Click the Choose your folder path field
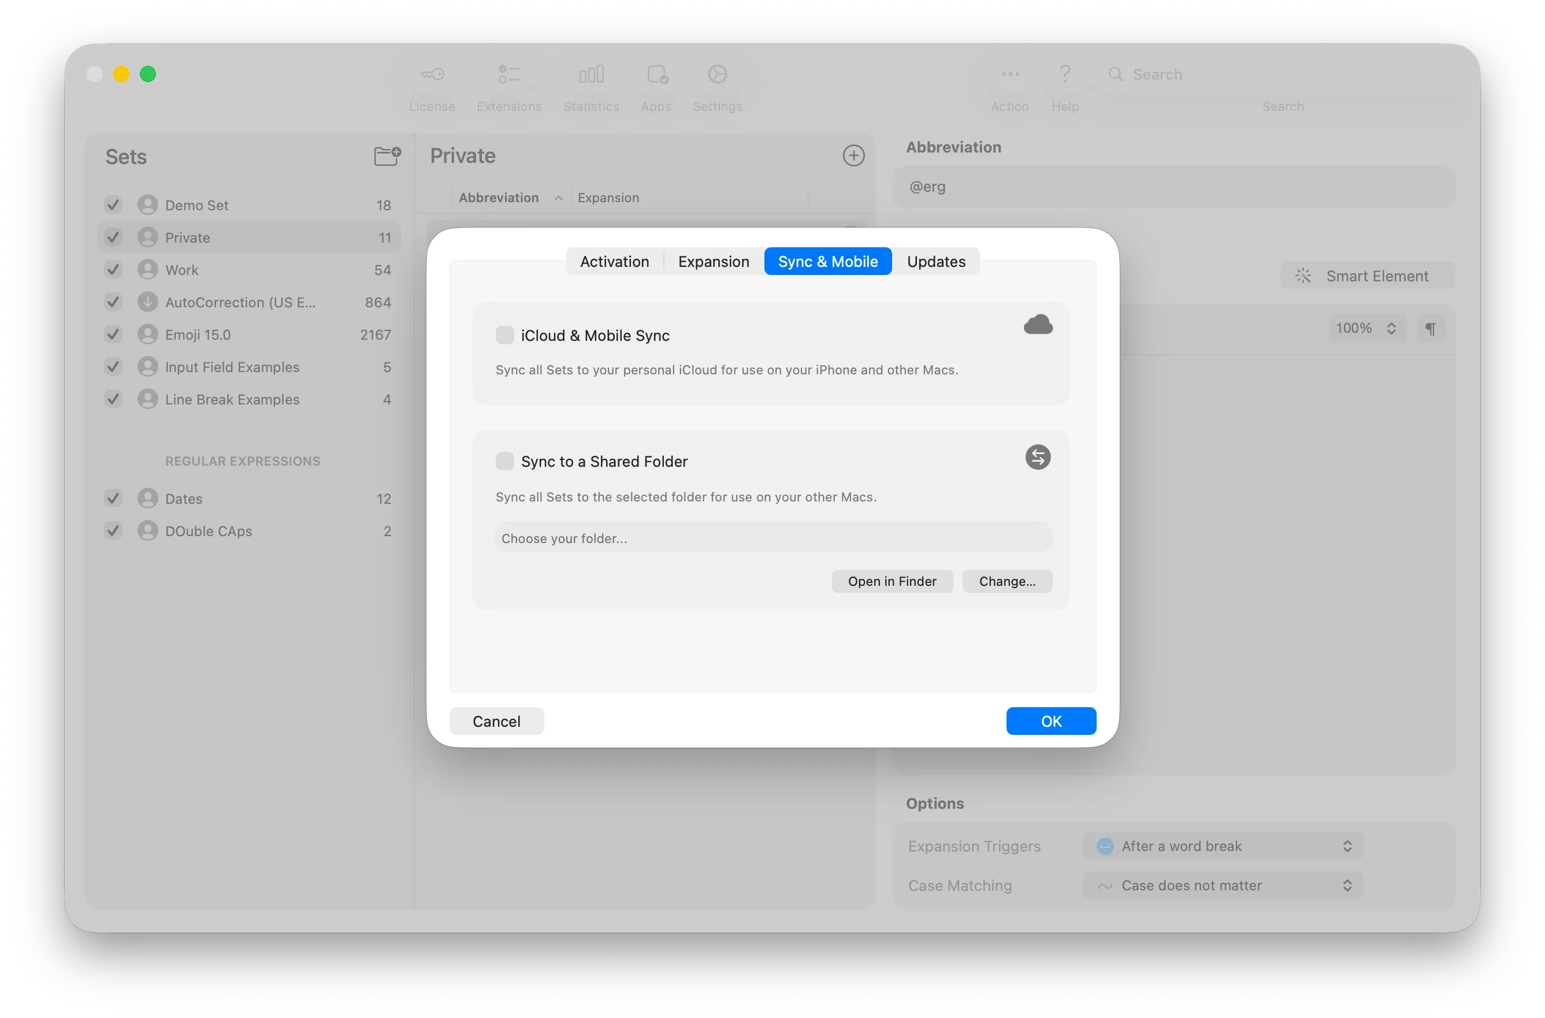The height and width of the screenshot is (1018, 1545). [773, 538]
